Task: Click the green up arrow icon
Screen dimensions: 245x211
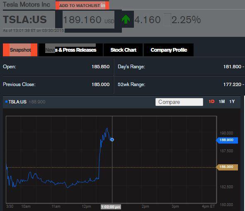Action: pos(126,19)
